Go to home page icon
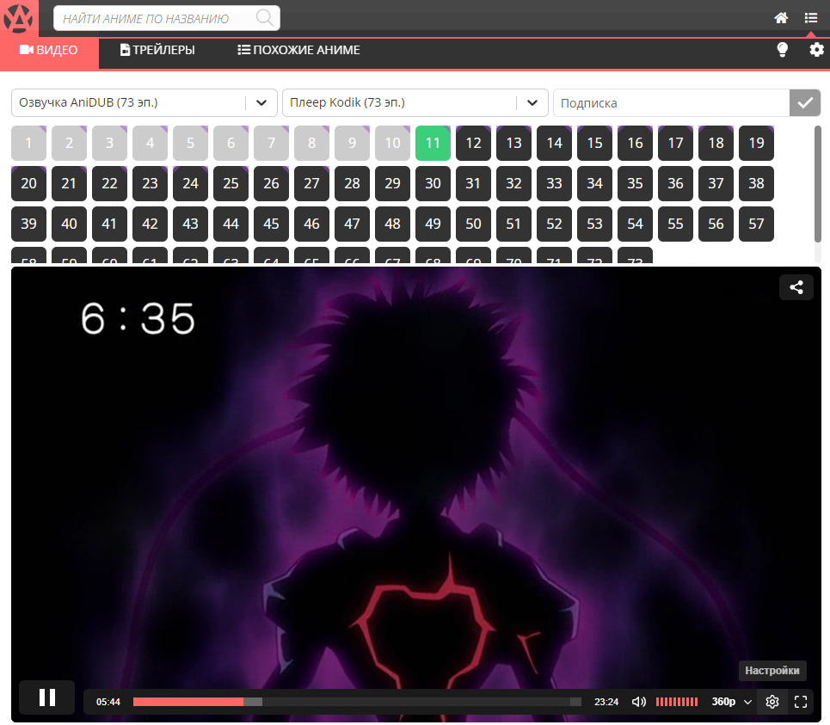This screenshot has width=830, height=725. click(x=781, y=17)
